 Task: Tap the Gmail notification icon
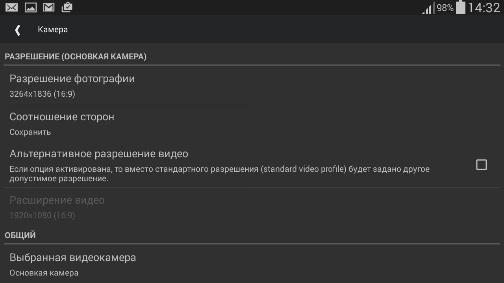click(x=49, y=7)
